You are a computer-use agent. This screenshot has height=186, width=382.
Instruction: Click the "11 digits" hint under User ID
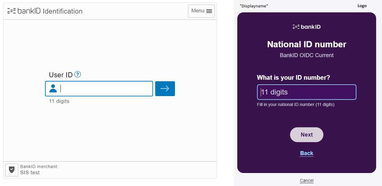pos(59,101)
